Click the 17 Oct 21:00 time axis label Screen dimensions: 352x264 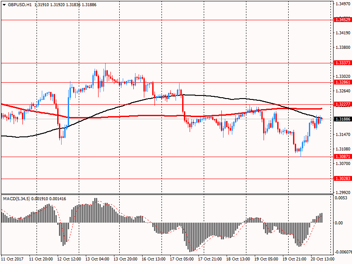(210, 259)
